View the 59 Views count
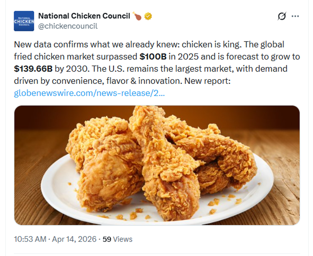Screen dimensions: 313x256 [118, 239]
